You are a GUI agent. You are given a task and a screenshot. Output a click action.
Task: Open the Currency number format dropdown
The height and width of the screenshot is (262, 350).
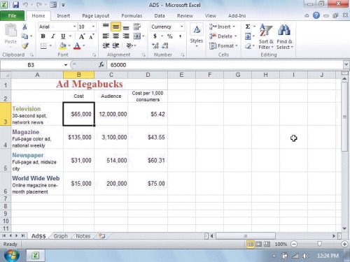(181, 27)
